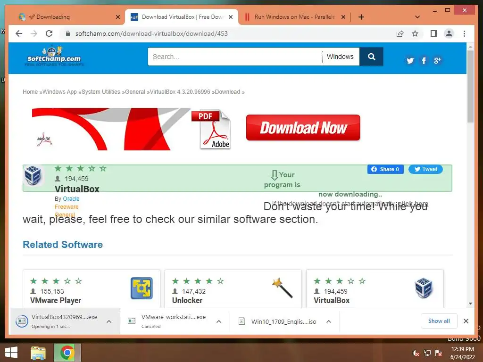Go to Home breadcrumb
The height and width of the screenshot is (362, 483).
(x=30, y=92)
